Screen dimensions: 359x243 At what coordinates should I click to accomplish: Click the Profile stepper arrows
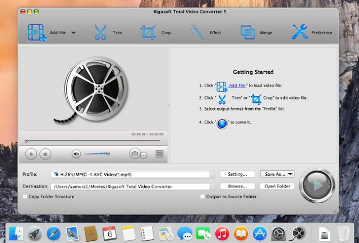pos(213,175)
